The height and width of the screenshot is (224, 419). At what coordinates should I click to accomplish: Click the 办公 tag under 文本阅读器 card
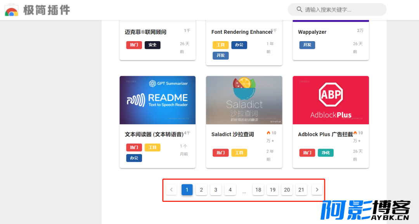pos(134,158)
